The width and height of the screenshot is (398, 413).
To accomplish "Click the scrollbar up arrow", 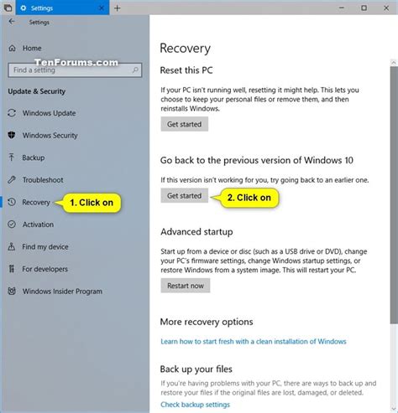I will [394, 63].
